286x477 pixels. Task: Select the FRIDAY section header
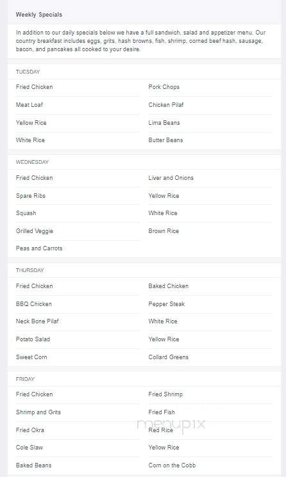[25, 379]
